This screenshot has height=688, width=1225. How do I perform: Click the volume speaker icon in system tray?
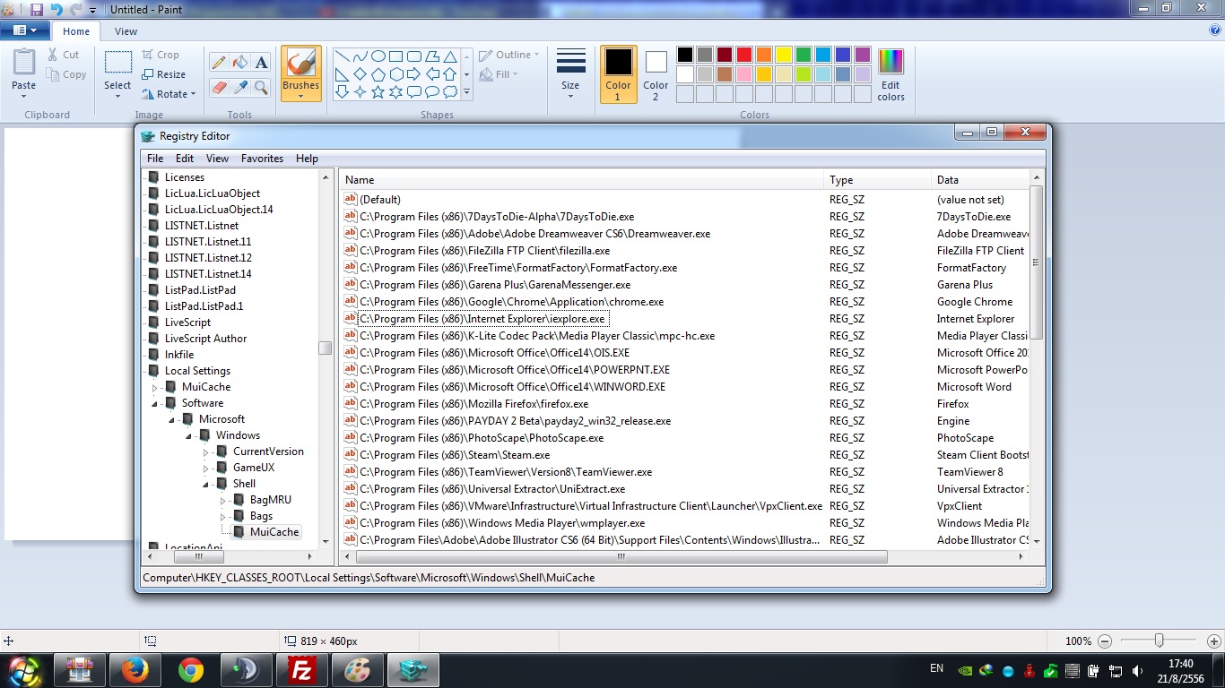[x=1138, y=670]
